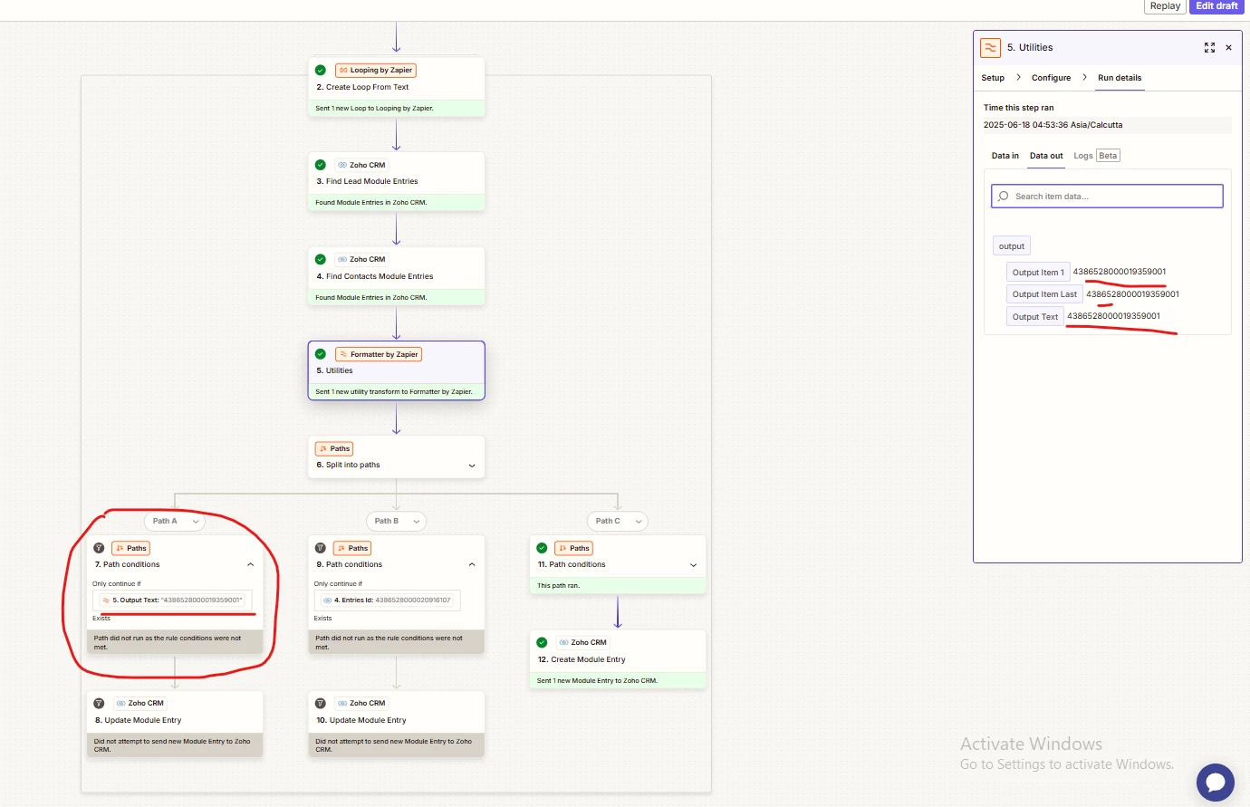
Task: Click the Output Text label
Action: [1035, 317]
